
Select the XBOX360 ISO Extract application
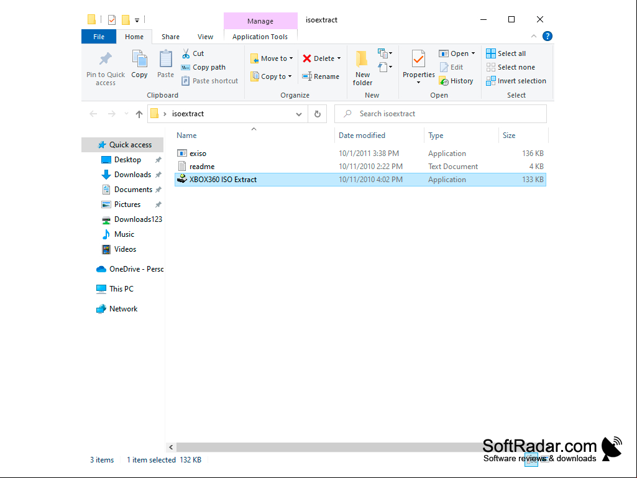(360, 180)
